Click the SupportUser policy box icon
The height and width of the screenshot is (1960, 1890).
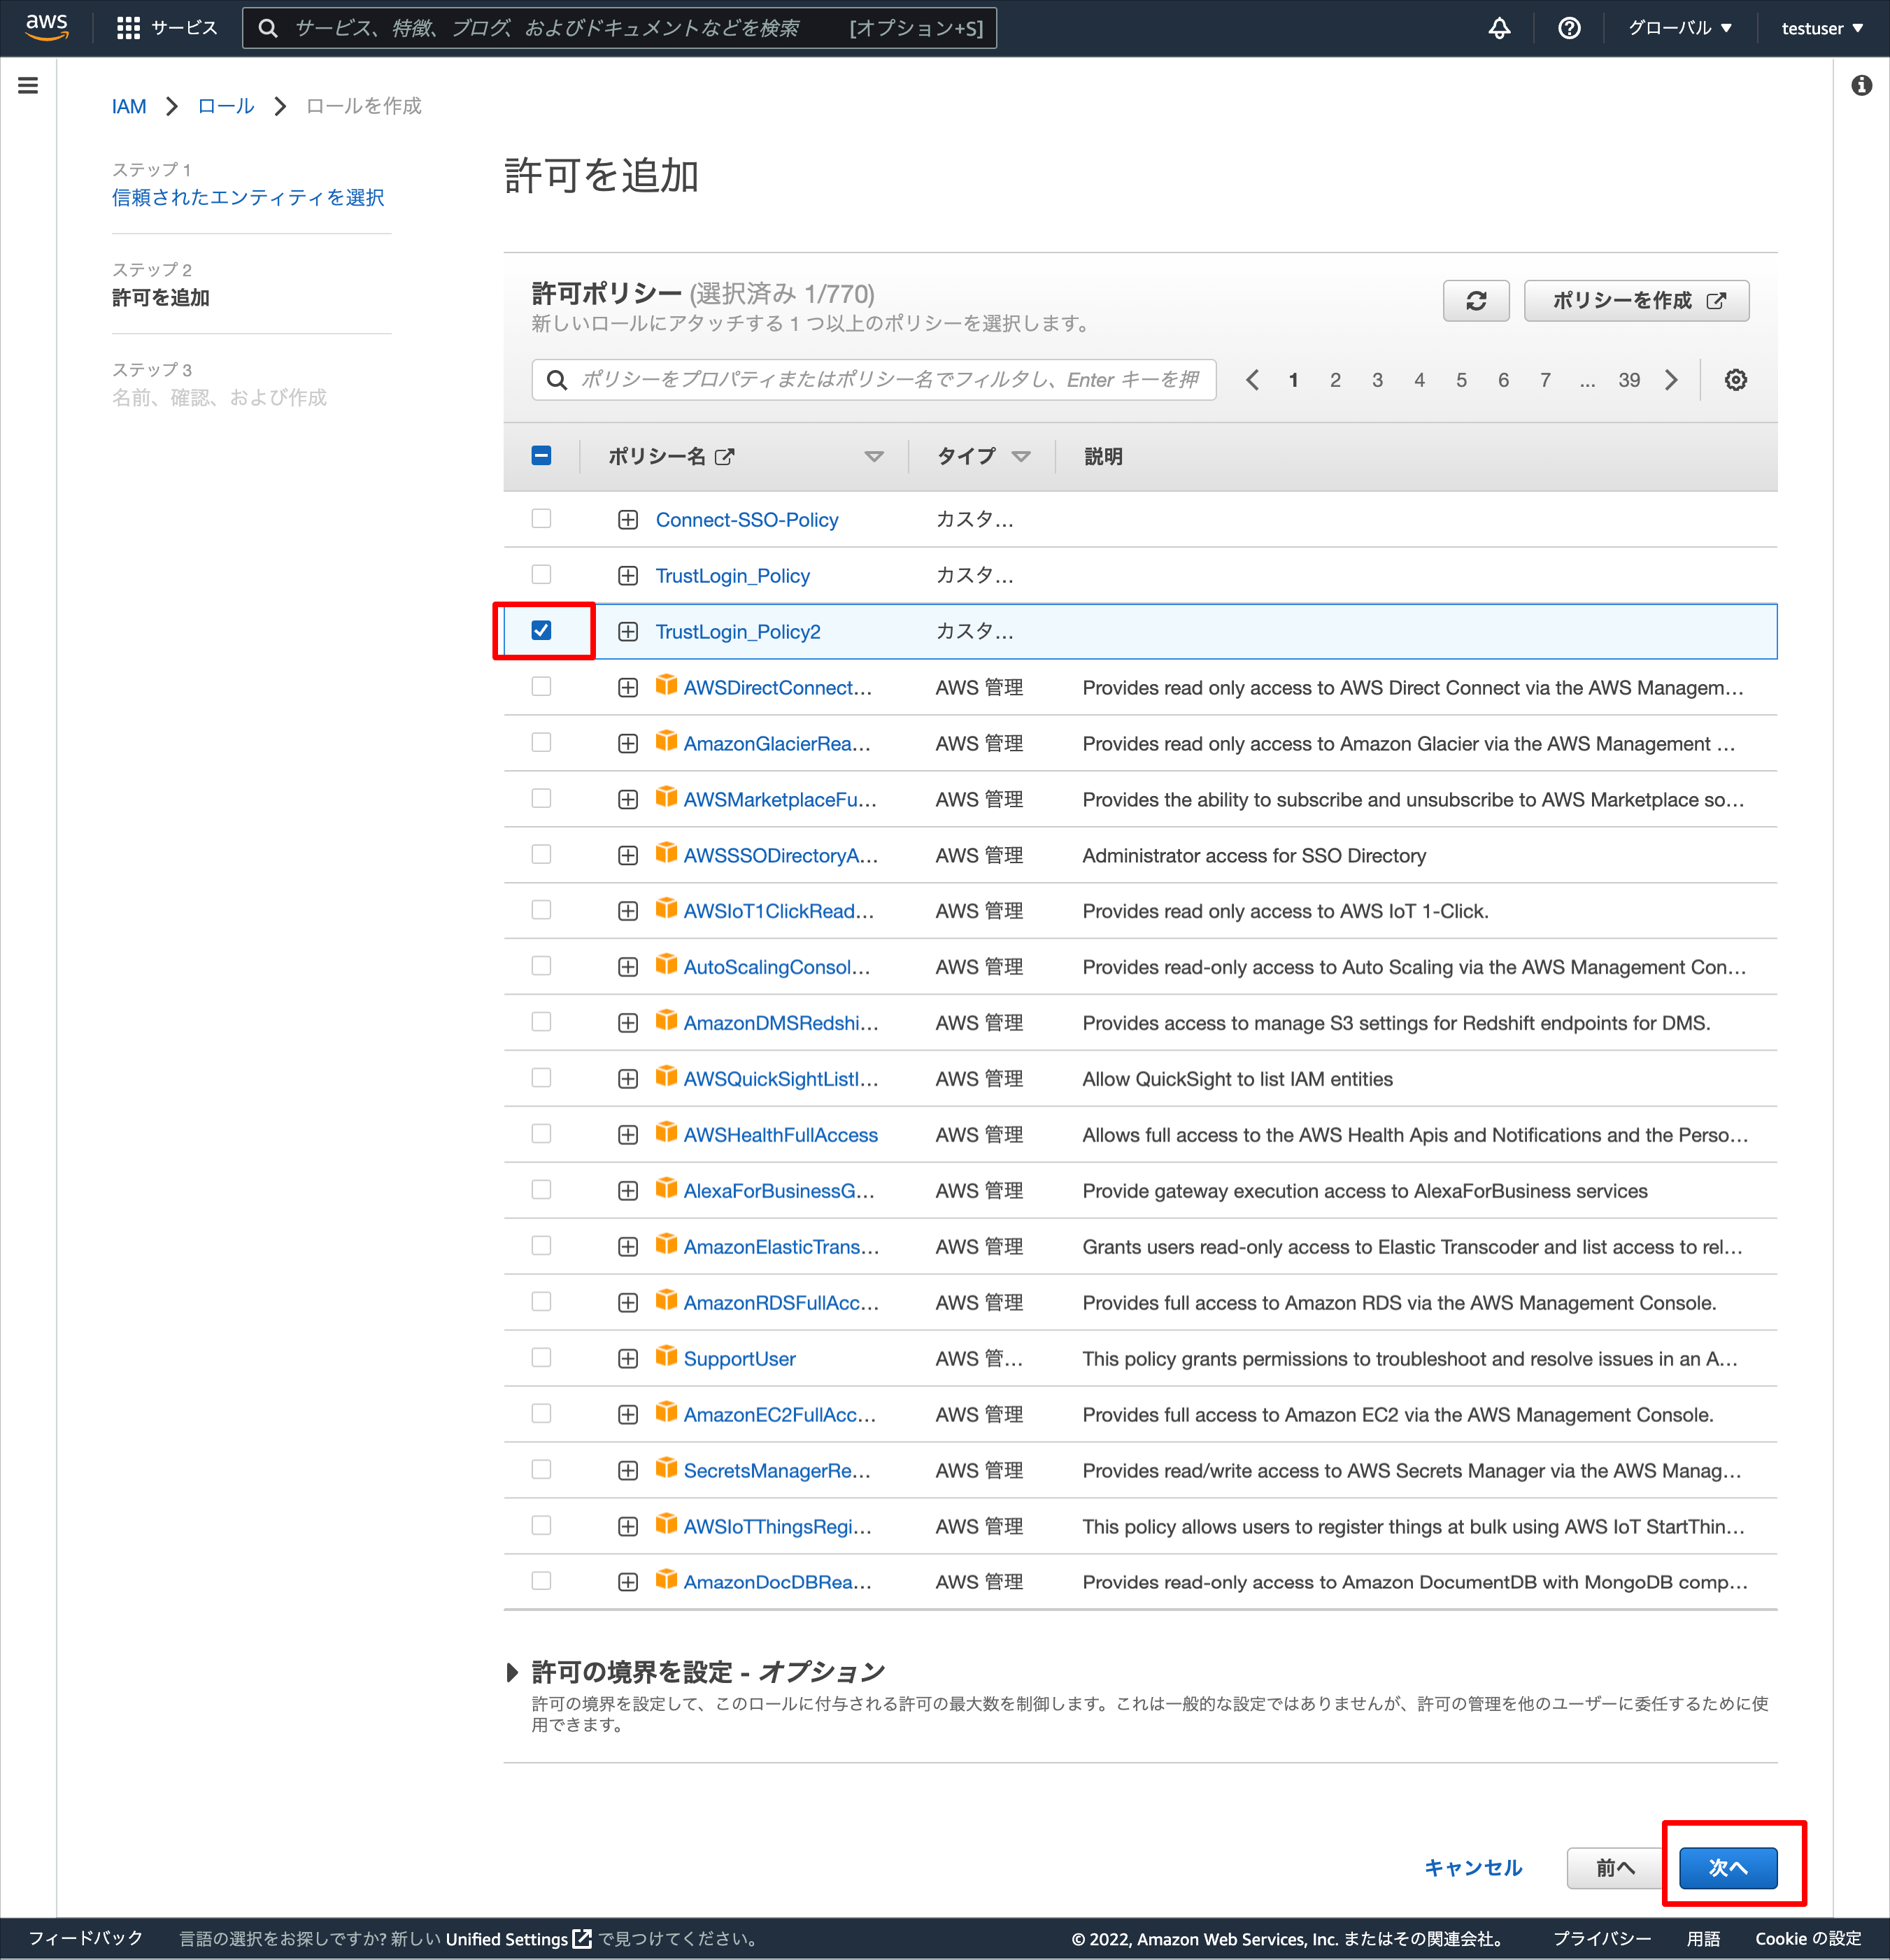(x=666, y=1357)
